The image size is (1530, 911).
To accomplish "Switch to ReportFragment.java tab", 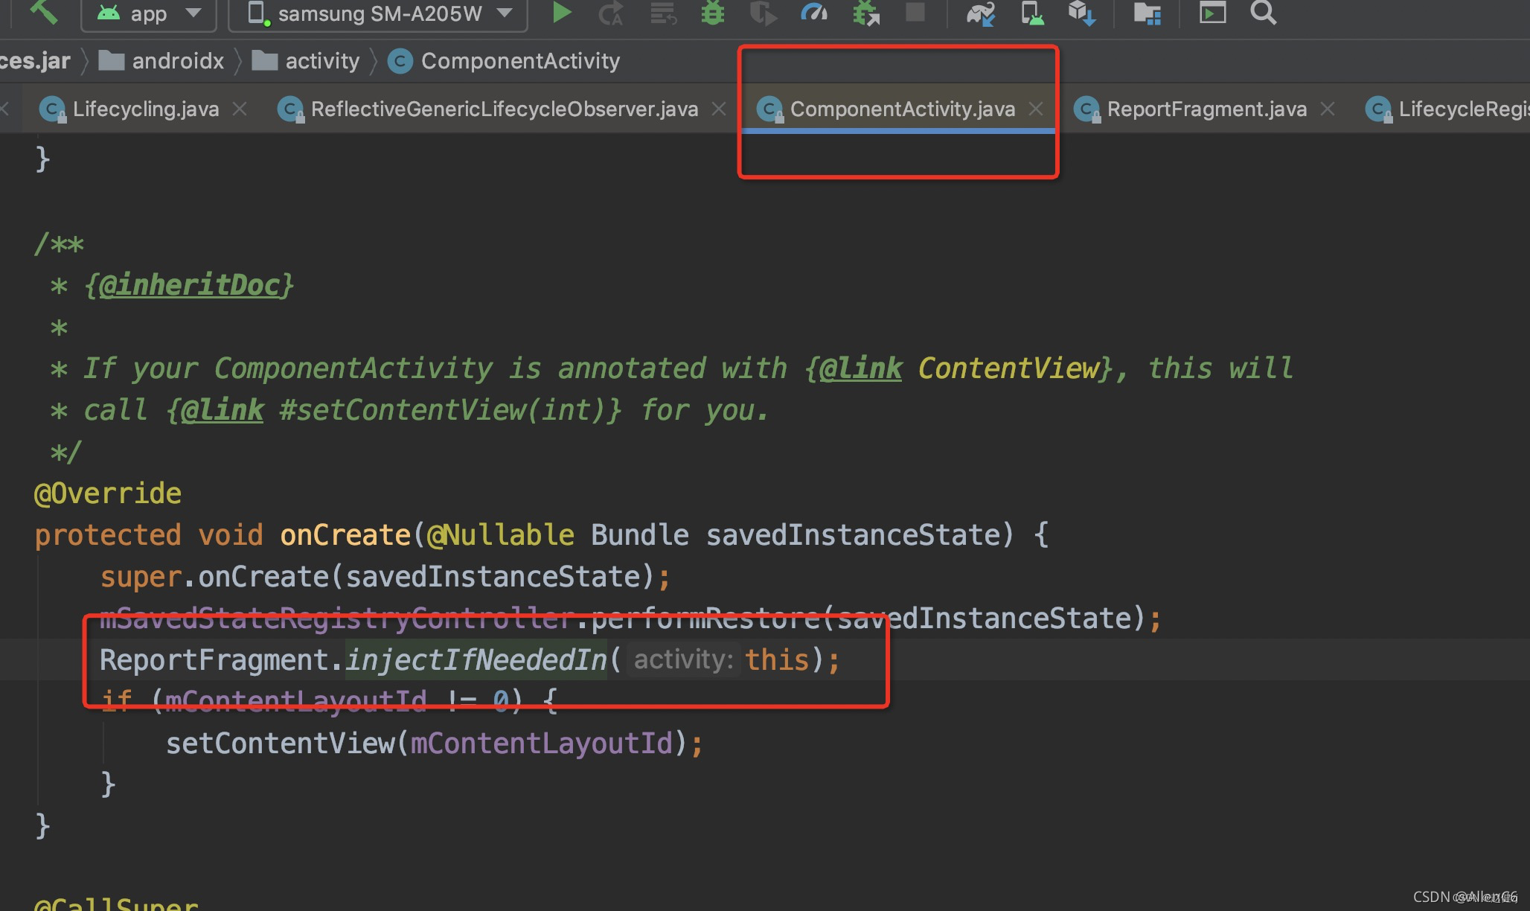I will coord(1206,109).
